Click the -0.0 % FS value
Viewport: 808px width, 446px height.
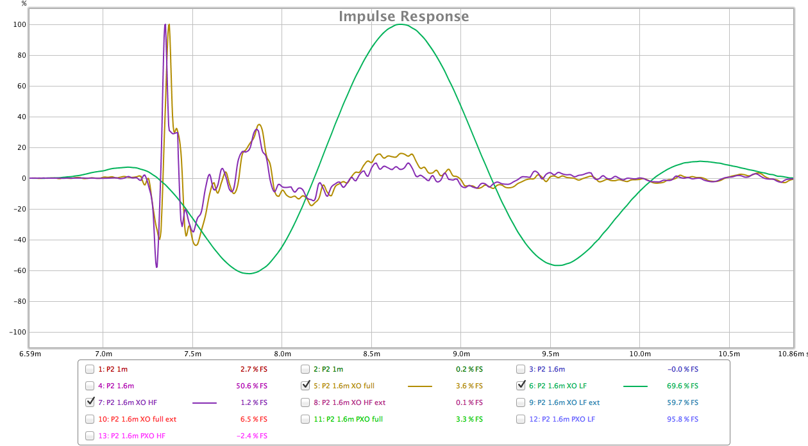683,369
